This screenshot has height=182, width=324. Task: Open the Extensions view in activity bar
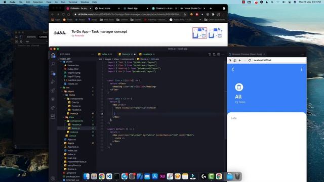53,90
